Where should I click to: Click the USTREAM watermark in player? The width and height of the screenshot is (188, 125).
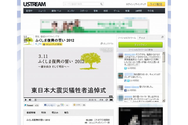(106, 50)
